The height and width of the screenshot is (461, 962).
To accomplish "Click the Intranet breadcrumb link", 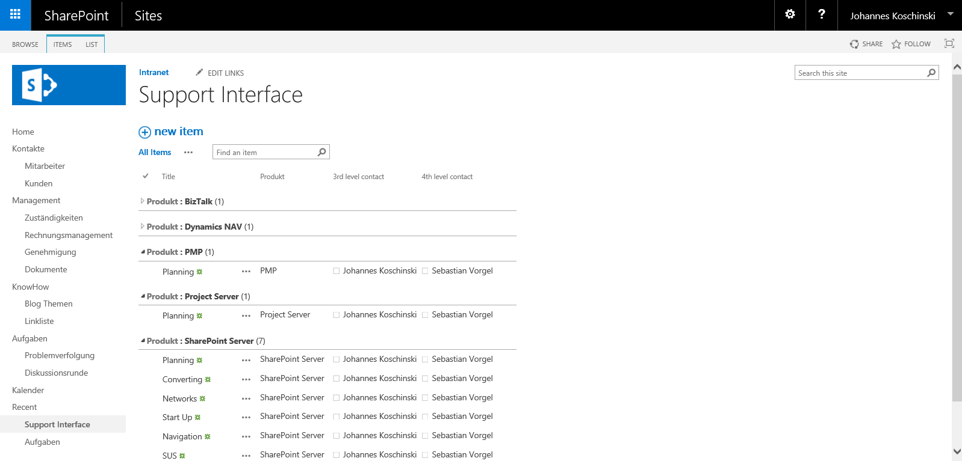I will [x=154, y=72].
